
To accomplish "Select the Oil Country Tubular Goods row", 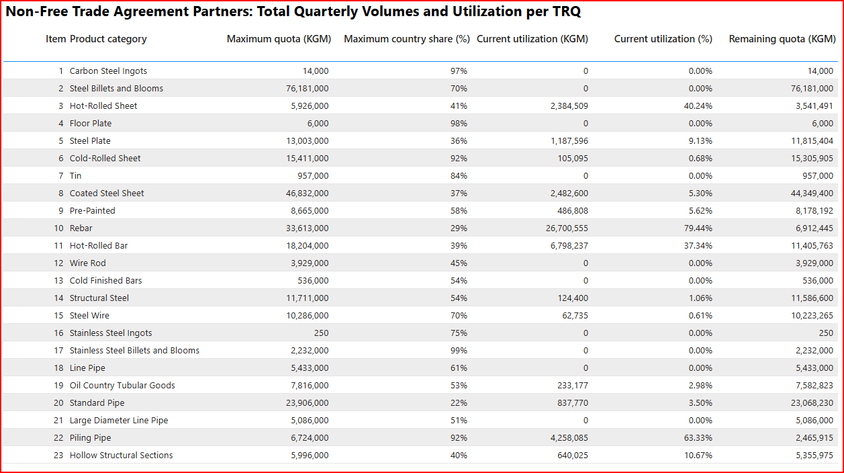I will (121, 385).
